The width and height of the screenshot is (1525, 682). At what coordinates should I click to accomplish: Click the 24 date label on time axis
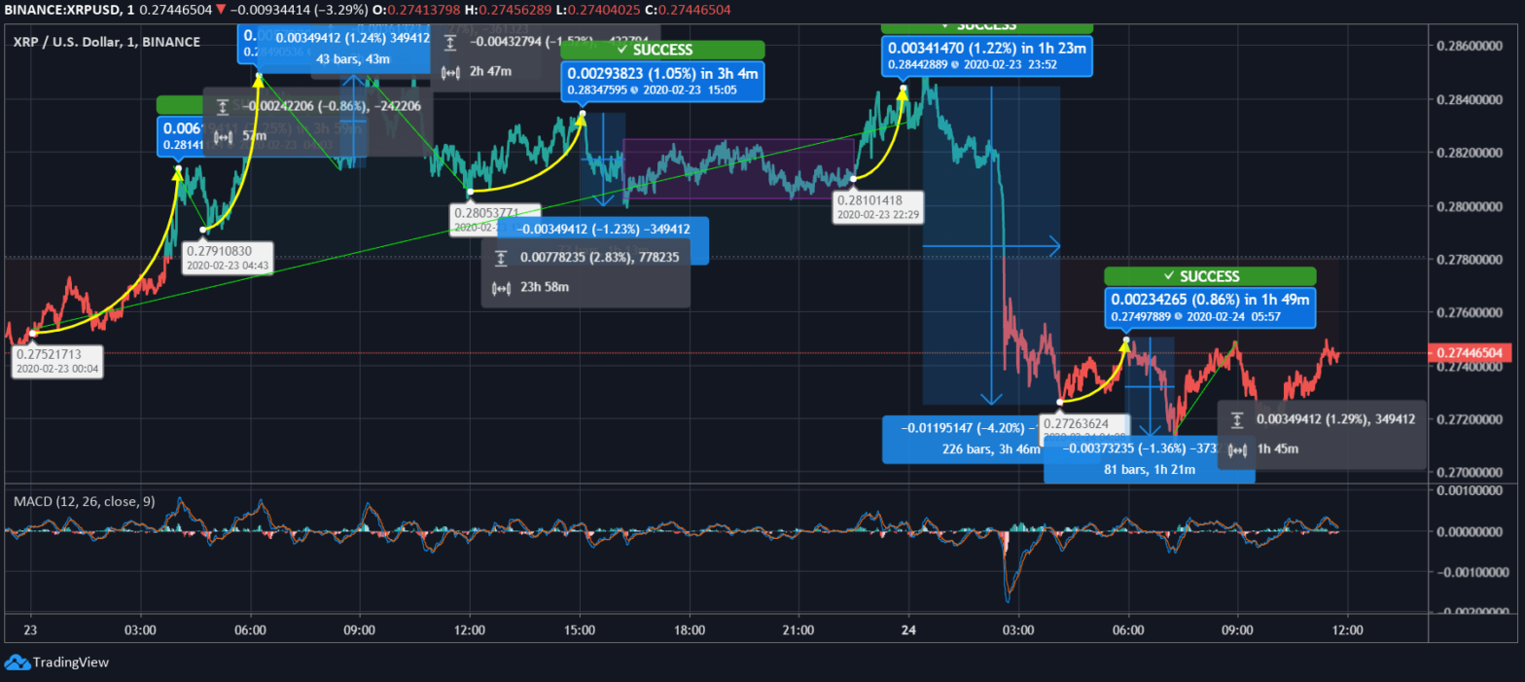click(908, 630)
